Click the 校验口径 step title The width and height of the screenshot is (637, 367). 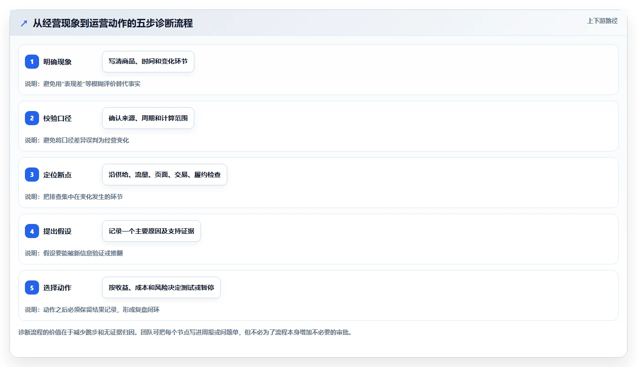click(x=57, y=118)
